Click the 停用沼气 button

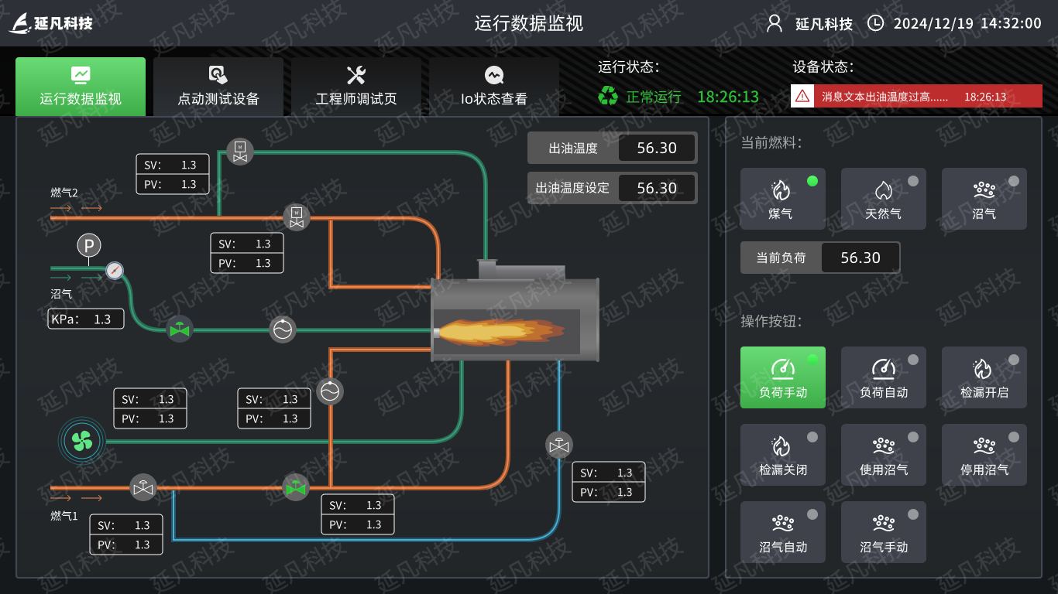tap(984, 454)
